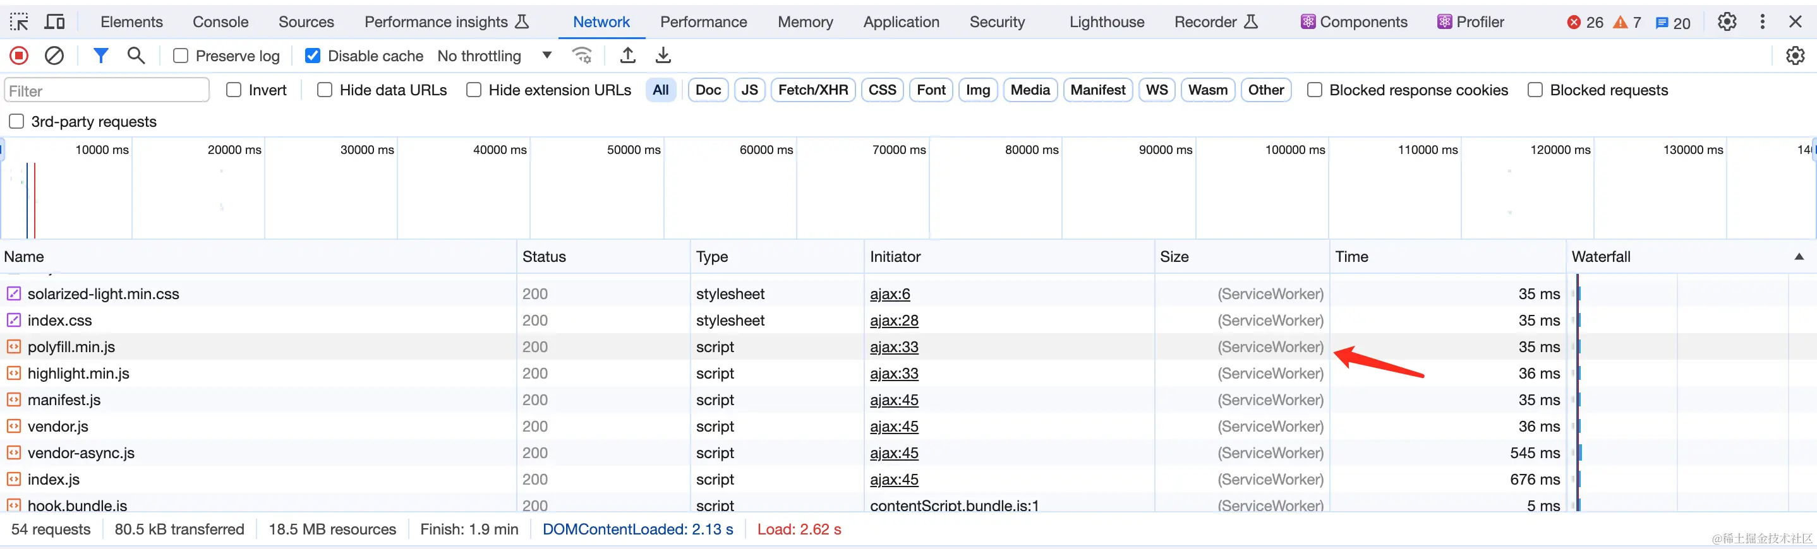Select the hook.bundle.js request row name
1817x549 pixels.
(x=78, y=505)
